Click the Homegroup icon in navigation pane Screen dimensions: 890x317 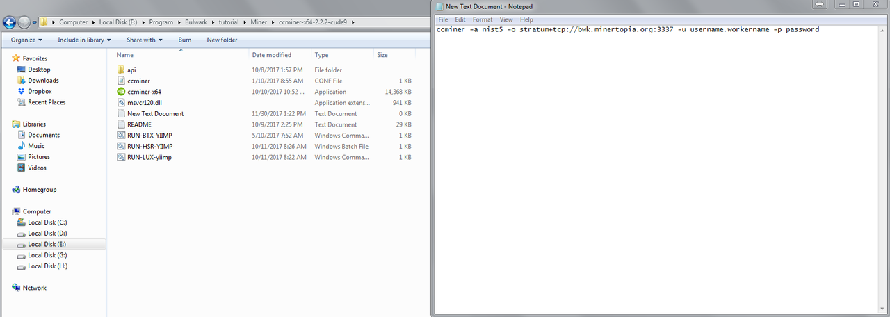(17, 190)
